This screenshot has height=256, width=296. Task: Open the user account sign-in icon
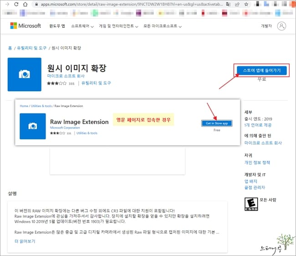281,26
